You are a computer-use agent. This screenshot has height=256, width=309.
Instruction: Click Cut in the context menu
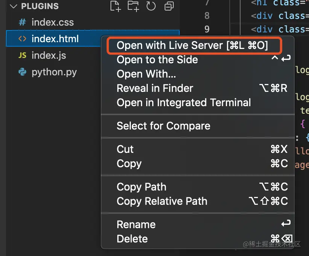pyautogui.click(x=125, y=149)
